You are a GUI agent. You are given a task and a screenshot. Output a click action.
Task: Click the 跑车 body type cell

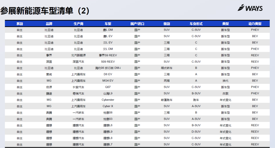tap(196, 100)
